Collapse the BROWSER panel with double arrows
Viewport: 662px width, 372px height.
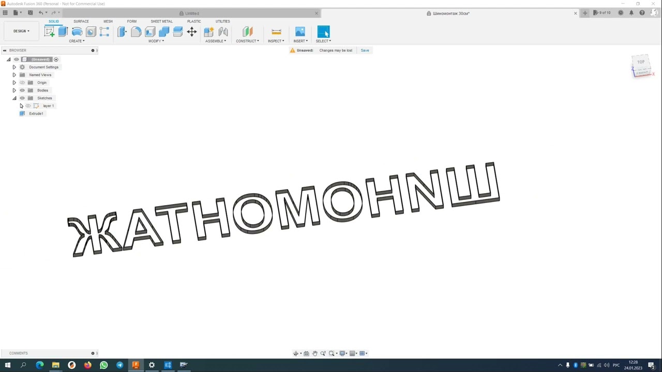(5, 50)
